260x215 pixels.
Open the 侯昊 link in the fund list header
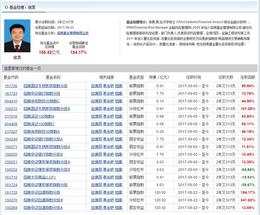point(8,68)
